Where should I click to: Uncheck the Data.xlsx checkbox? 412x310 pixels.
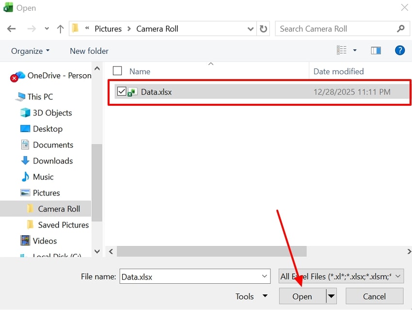tap(122, 92)
